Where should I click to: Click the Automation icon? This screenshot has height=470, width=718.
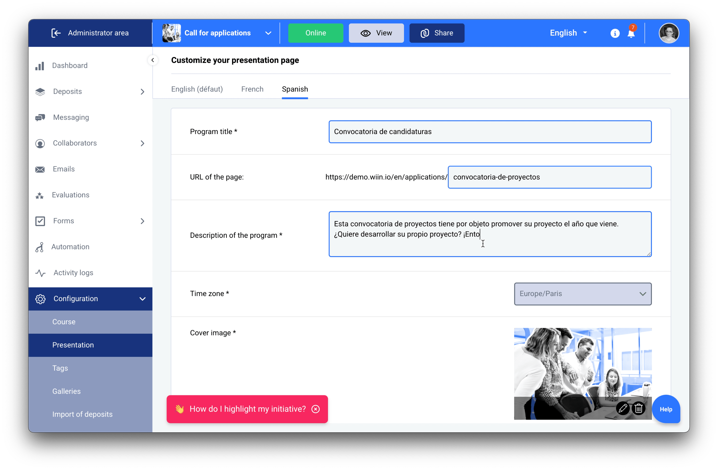click(39, 247)
